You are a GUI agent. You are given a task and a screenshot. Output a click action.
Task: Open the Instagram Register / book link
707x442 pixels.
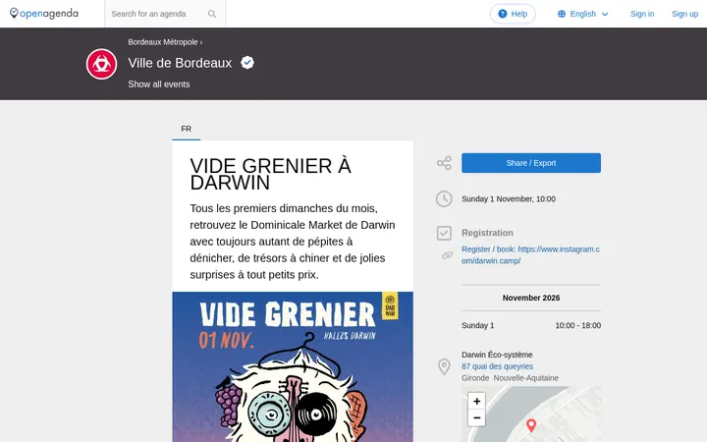pos(530,254)
